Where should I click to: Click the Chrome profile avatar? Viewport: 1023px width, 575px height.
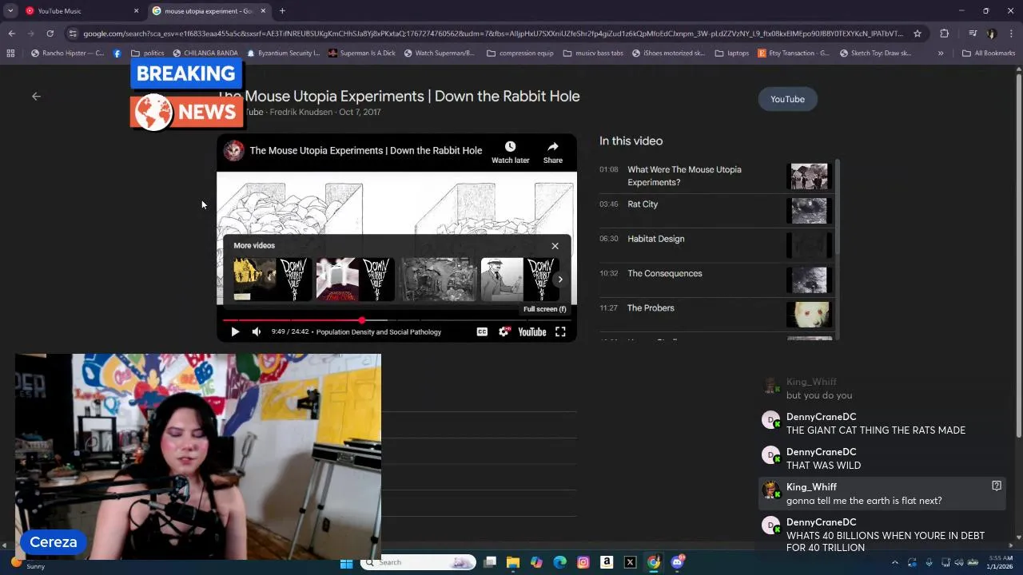pos(992,34)
